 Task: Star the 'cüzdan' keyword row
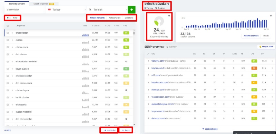pos(12,40)
